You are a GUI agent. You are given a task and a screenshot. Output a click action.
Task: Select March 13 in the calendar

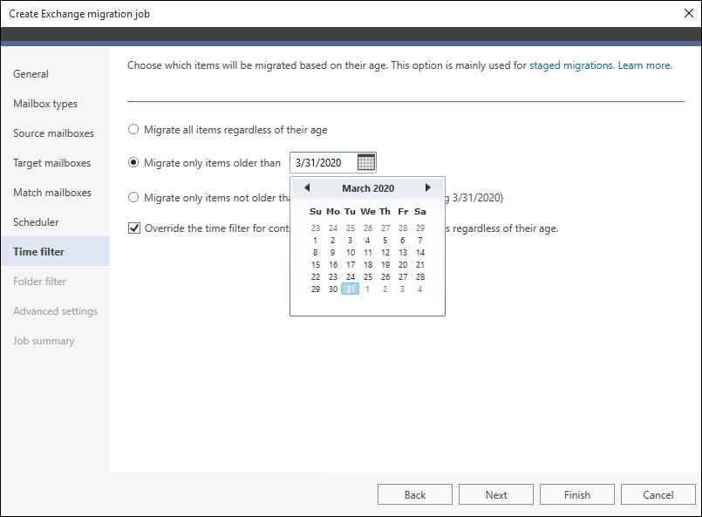(403, 253)
